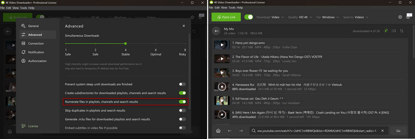The image size is (415, 139).
Task: Open Help menu in right window
Action: tap(239, 8)
